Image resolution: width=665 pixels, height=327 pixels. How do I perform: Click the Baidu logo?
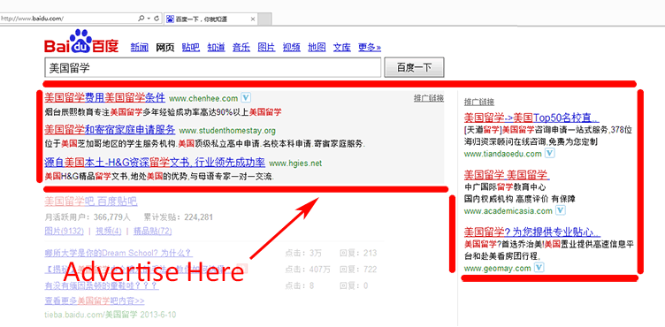tap(81, 42)
